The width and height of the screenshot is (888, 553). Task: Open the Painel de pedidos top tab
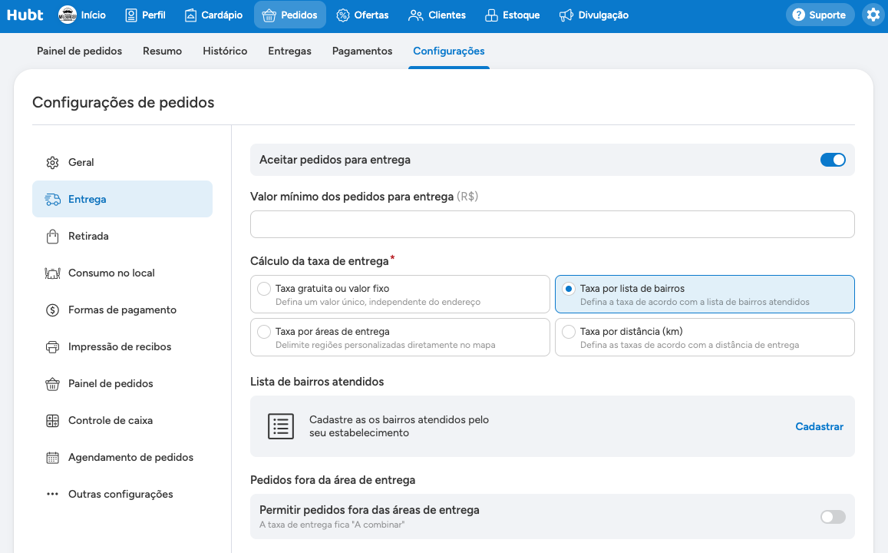click(x=79, y=51)
